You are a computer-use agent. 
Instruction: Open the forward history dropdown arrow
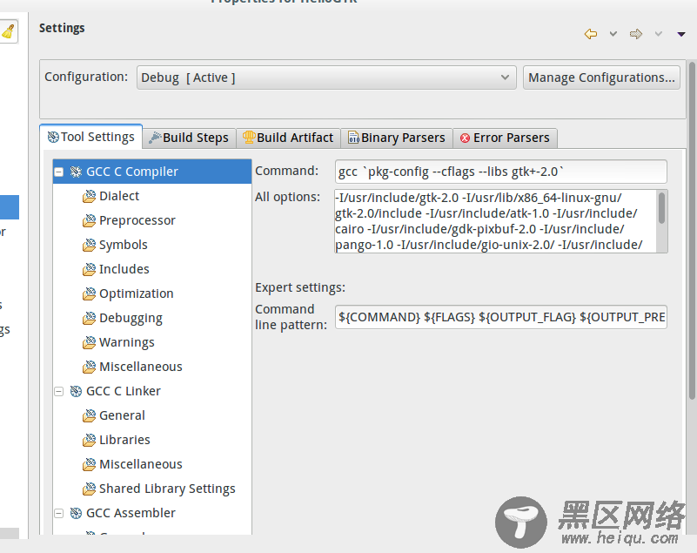click(x=659, y=34)
